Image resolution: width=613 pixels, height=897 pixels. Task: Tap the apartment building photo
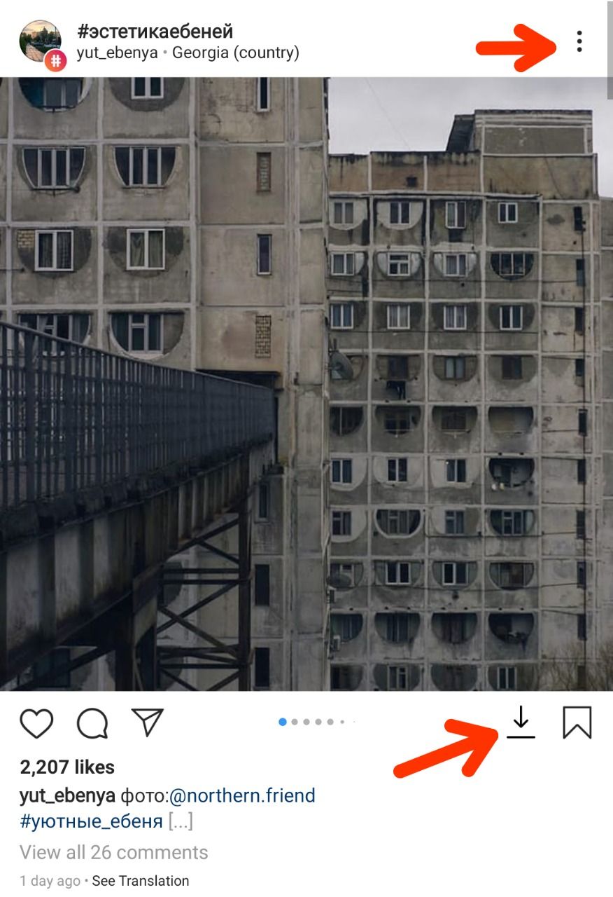click(306, 384)
